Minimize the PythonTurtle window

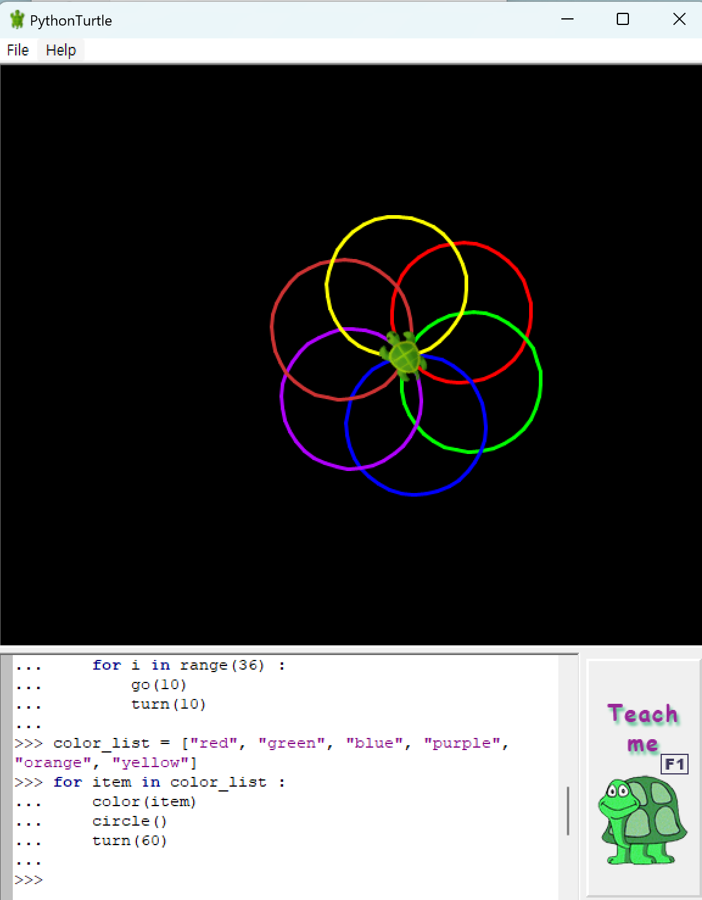567,19
